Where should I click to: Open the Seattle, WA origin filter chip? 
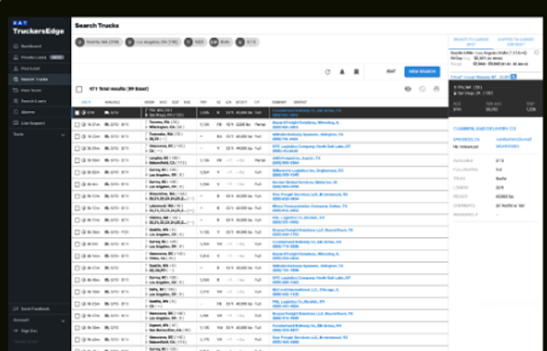pyautogui.click(x=99, y=42)
